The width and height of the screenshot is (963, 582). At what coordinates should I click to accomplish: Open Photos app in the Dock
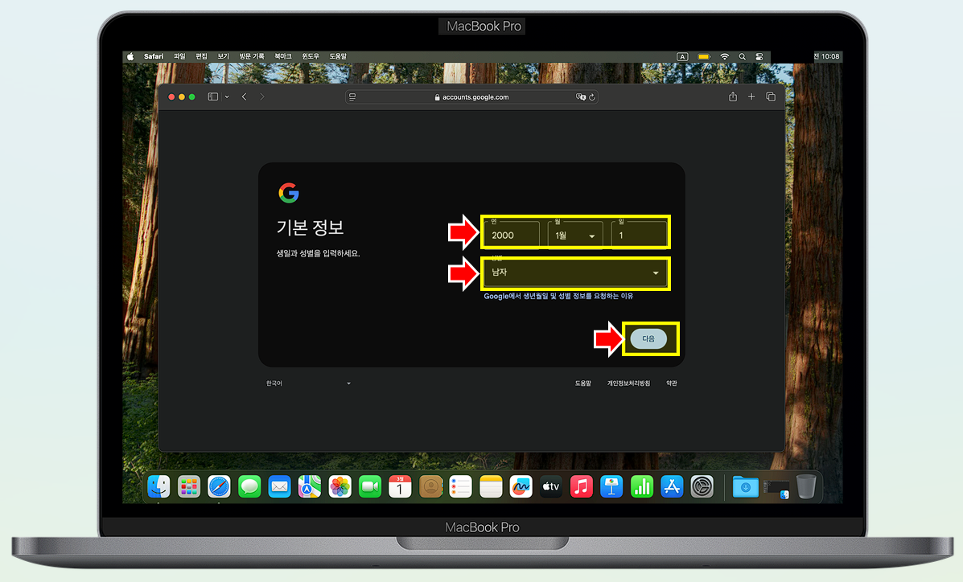click(x=340, y=487)
